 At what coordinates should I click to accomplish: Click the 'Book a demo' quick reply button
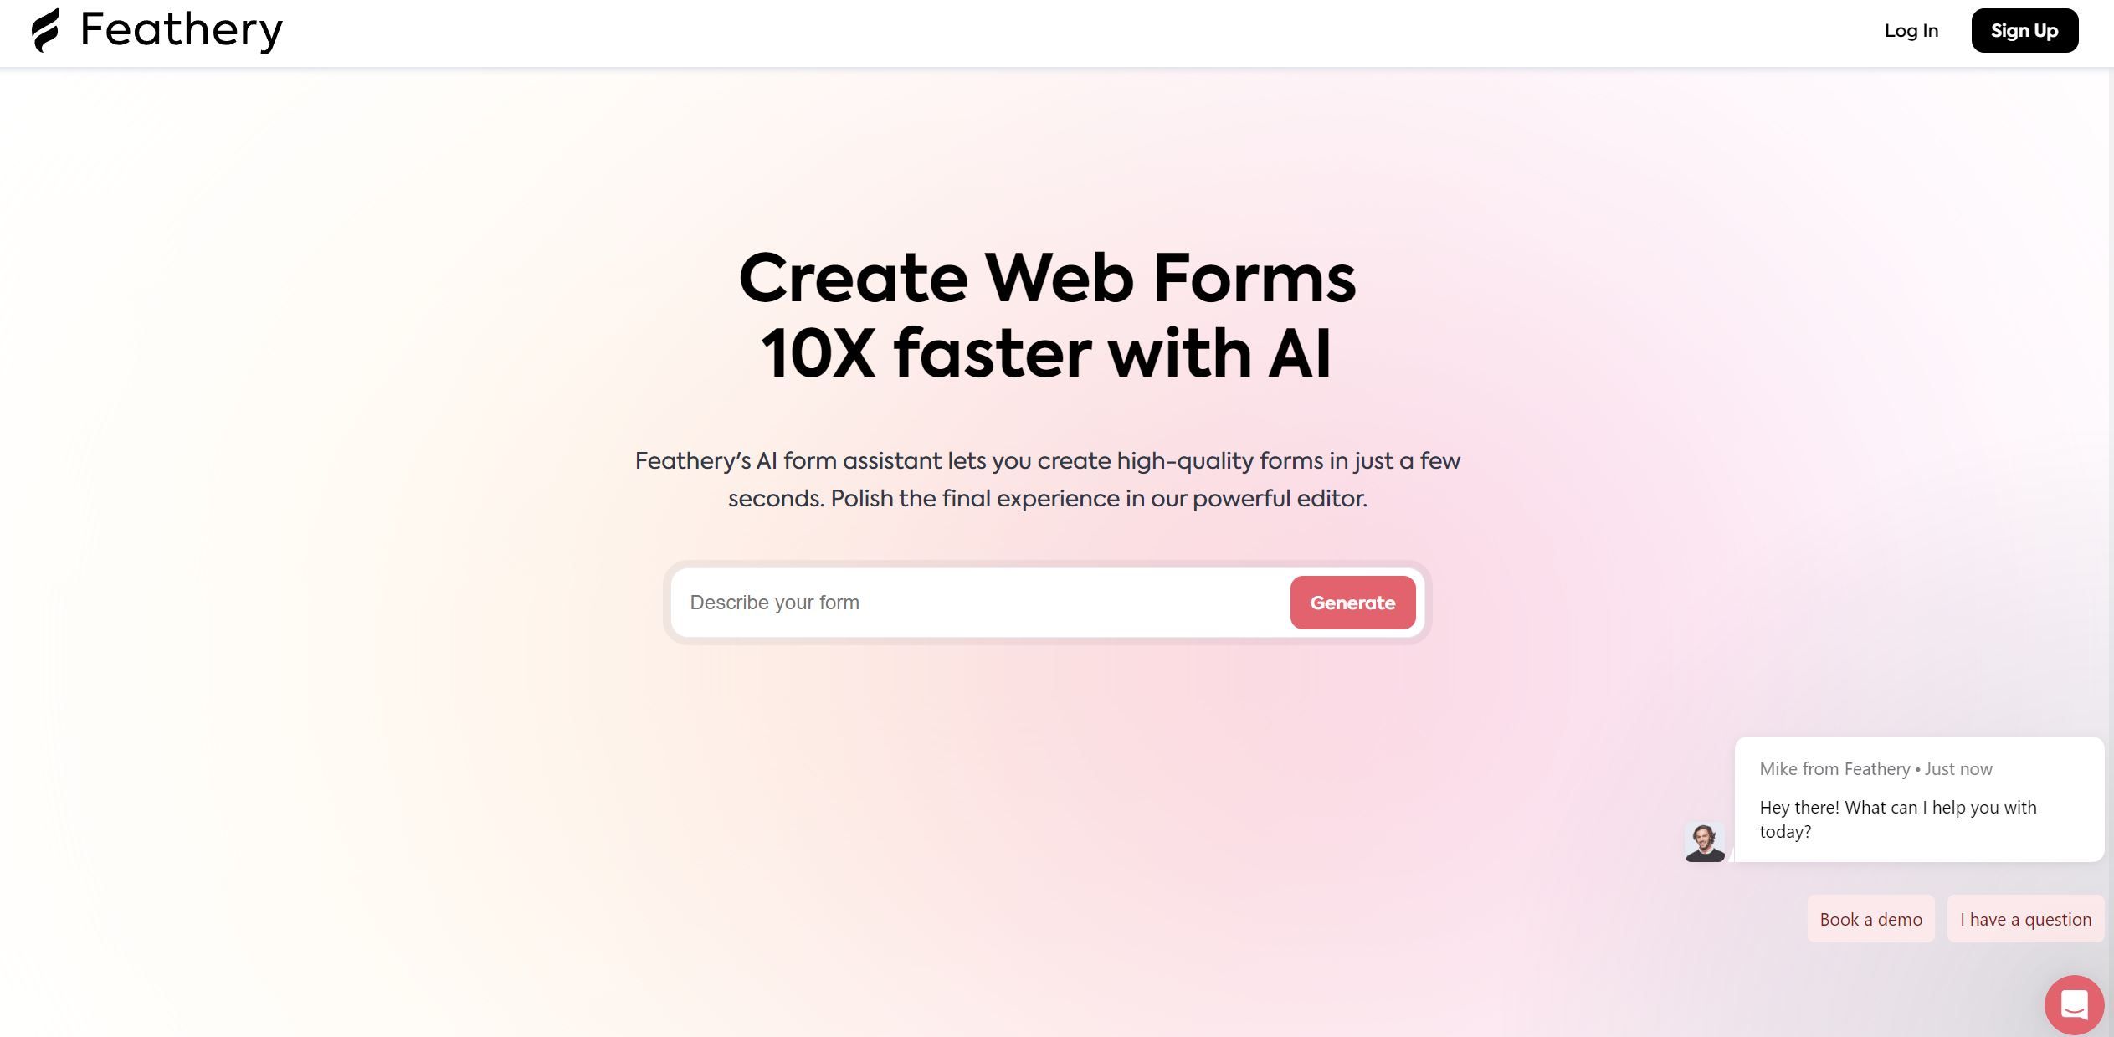[x=1870, y=918]
